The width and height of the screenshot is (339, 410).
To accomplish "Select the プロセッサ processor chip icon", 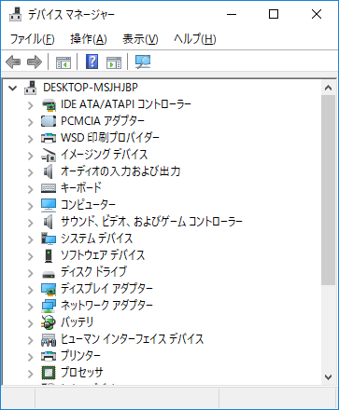I will point(49,373).
